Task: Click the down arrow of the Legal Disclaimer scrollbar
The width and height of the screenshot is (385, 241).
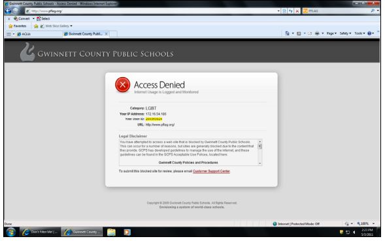Action: [x=259, y=163]
